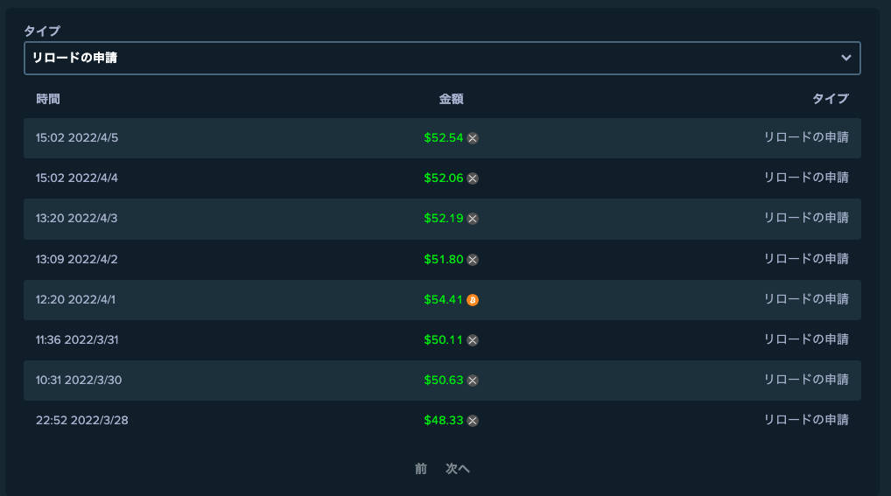Go to the previous page with 前

(x=420, y=469)
